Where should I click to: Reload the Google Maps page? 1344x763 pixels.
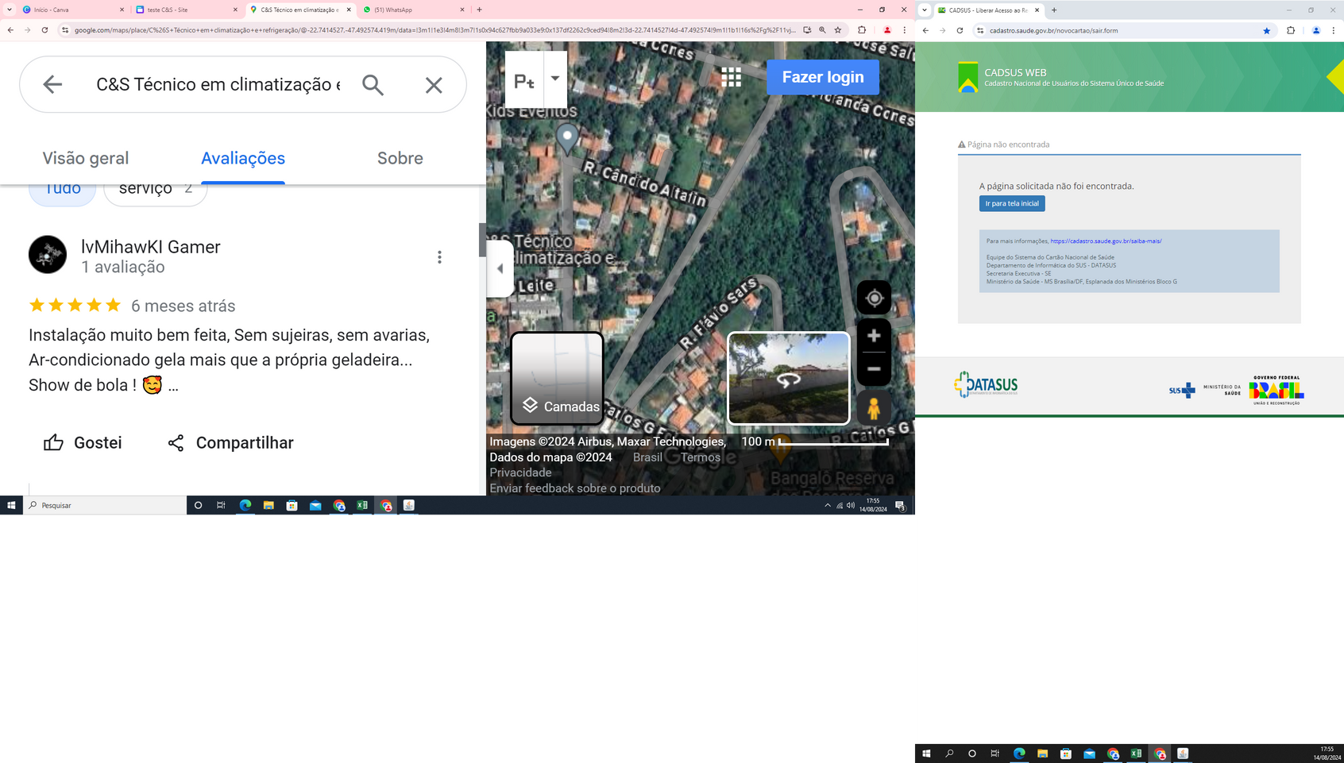point(44,30)
